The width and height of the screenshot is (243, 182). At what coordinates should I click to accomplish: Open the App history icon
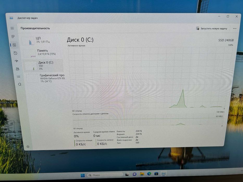coord(15,53)
